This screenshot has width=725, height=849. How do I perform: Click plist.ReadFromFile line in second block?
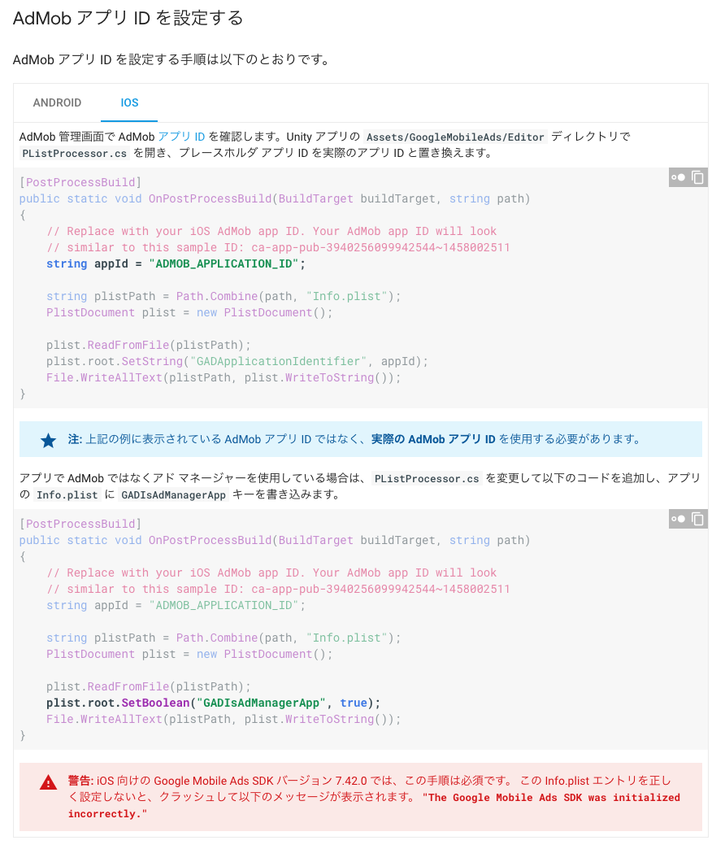click(148, 686)
